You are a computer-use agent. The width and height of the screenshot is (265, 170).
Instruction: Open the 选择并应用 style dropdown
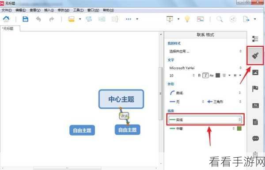tap(205, 51)
